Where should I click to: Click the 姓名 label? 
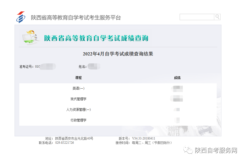coord(82,67)
